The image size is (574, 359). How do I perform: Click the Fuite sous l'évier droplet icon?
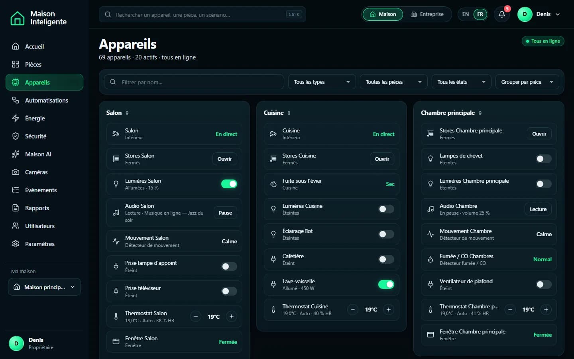pyautogui.click(x=273, y=184)
